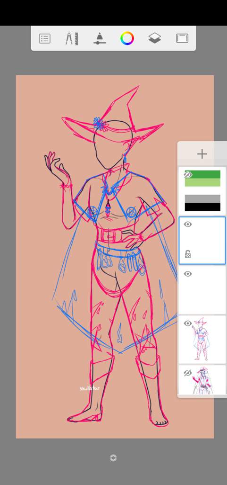
Task: Tap the fullscreen frame icon in toolbar
Action: click(x=182, y=38)
